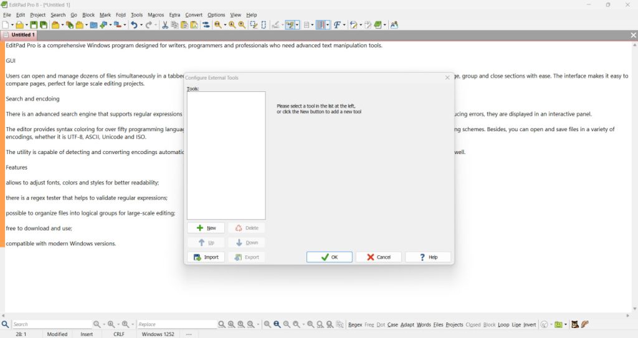Click the single green Save disk icon
The width and height of the screenshot is (638, 338).
coord(34,25)
